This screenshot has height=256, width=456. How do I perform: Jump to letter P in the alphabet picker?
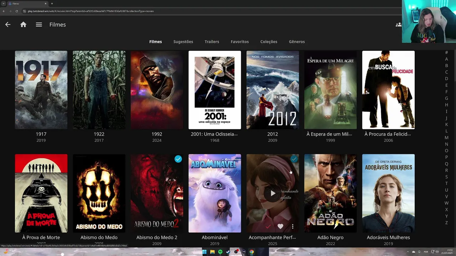[446, 157]
